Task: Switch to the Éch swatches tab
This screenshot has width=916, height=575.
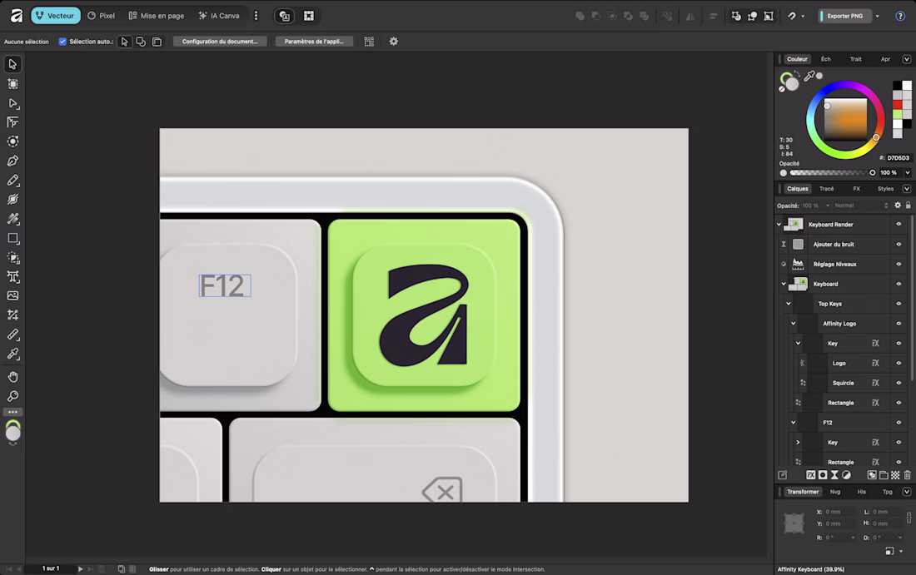Action: click(825, 59)
